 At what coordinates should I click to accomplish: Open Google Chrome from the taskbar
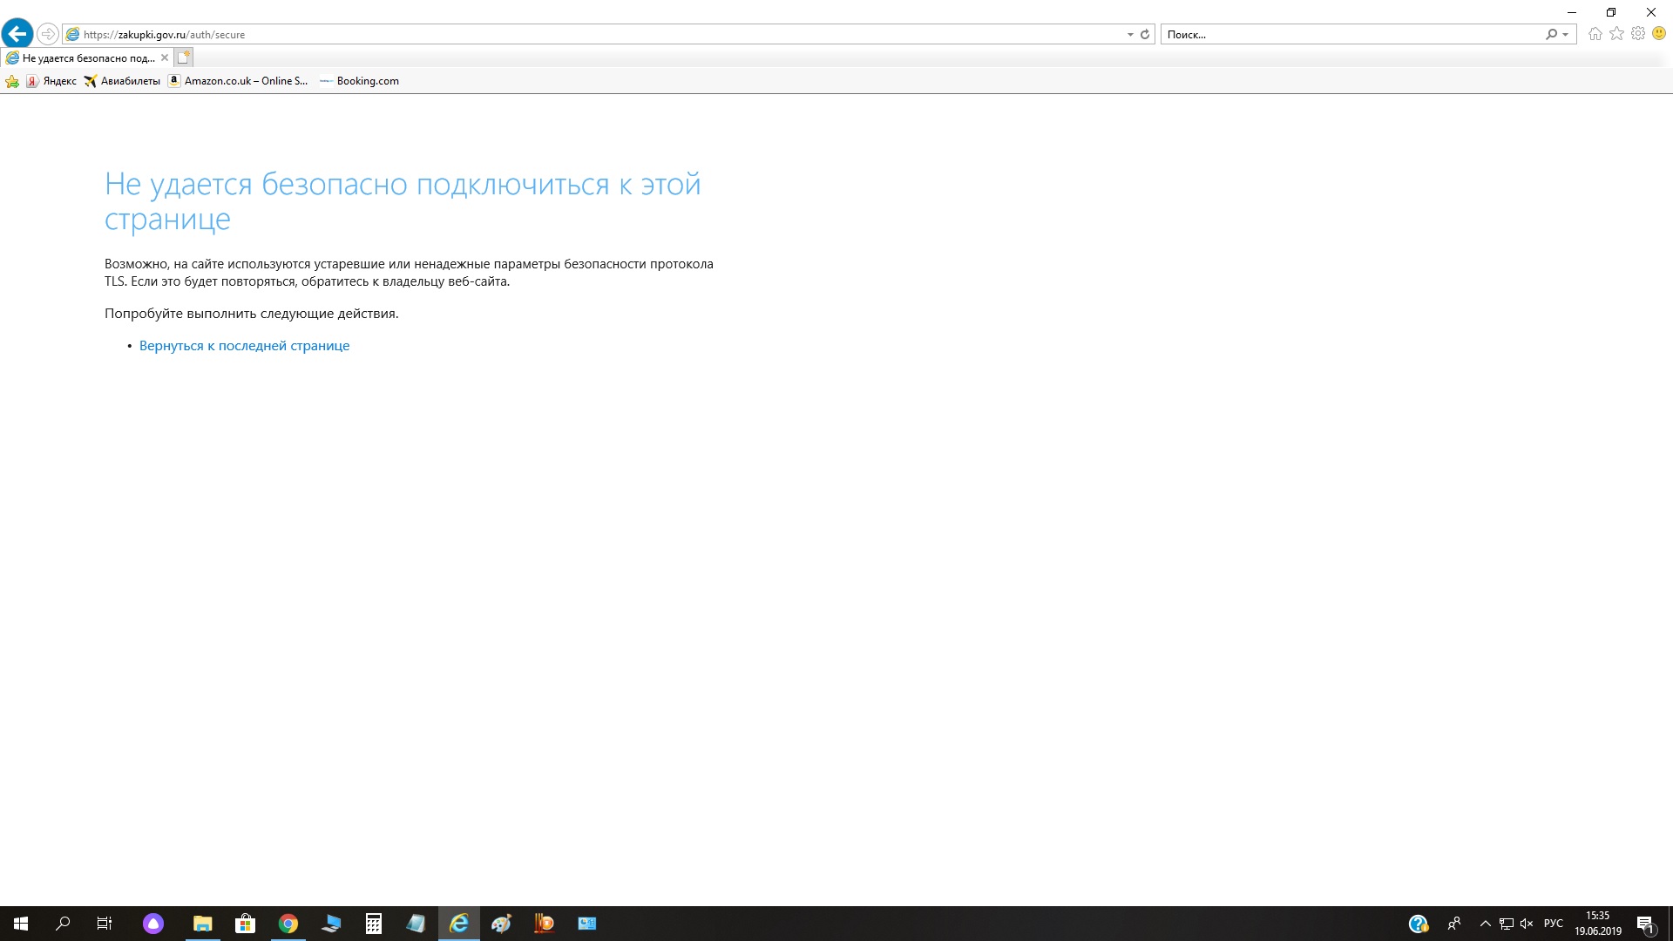click(x=288, y=924)
